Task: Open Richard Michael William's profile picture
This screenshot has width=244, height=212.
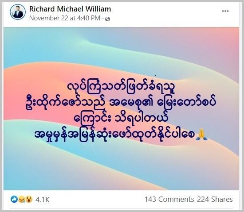Action: pos(18,12)
